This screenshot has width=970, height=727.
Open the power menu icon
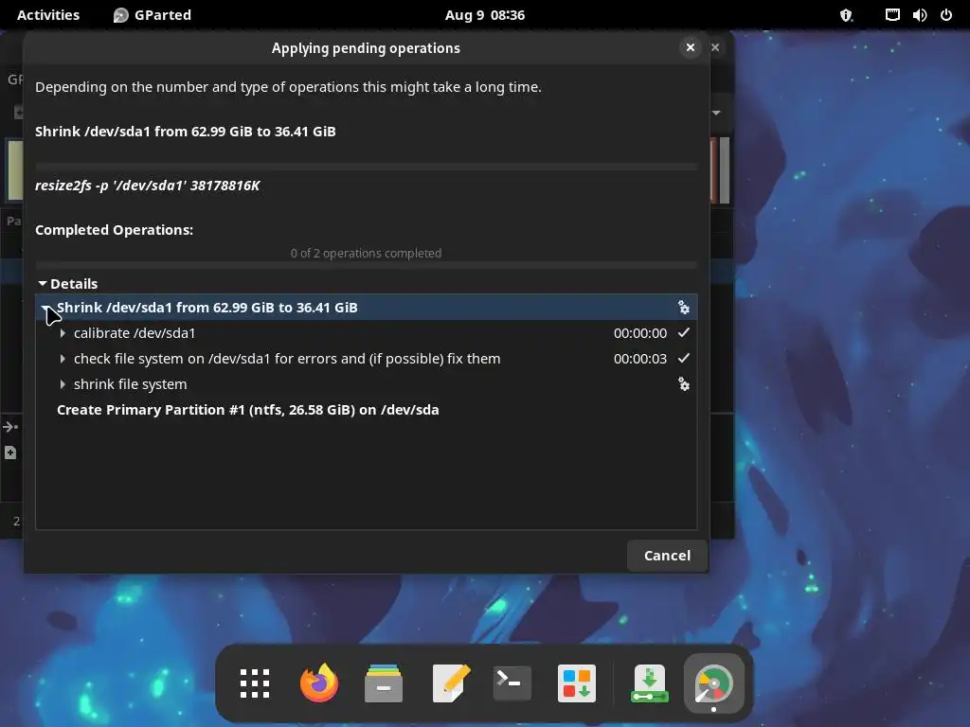pos(946,15)
